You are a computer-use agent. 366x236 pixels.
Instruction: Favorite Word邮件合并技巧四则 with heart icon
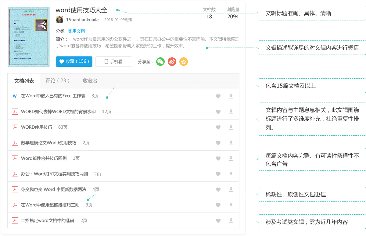point(218,158)
